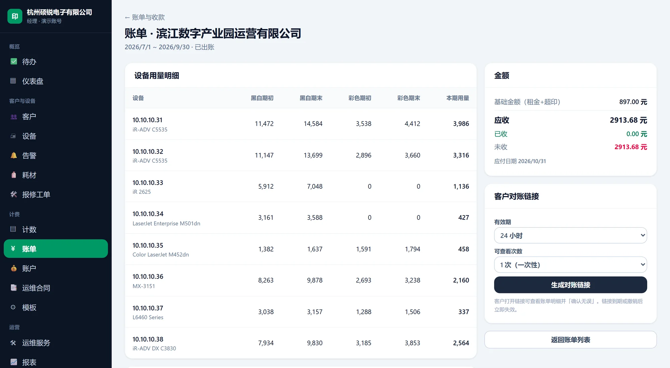Click the 本期用量 column header
Viewport: 670px width, 368px height.
coord(458,98)
